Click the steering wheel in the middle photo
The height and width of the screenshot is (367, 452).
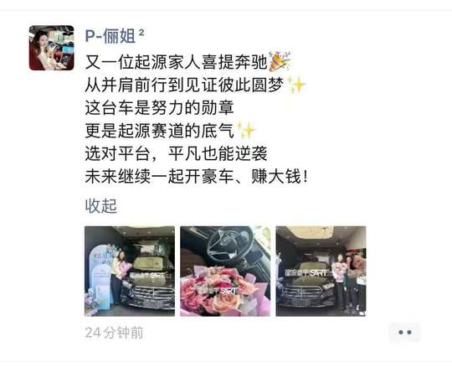[x=229, y=245]
